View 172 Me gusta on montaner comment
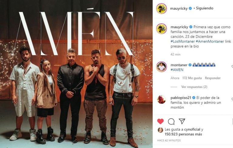Screen dimensions: 233x148 tap(192, 78)
